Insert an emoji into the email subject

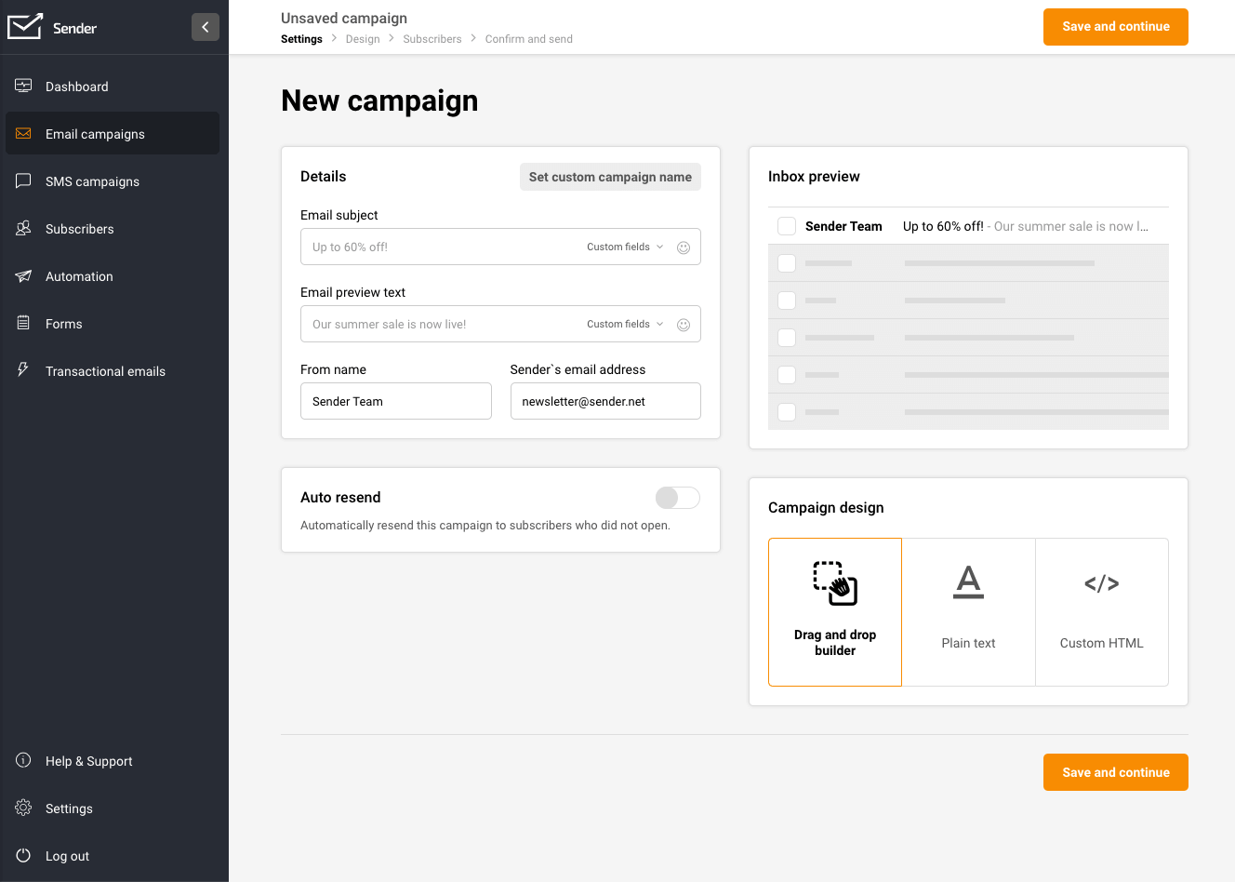684,247
